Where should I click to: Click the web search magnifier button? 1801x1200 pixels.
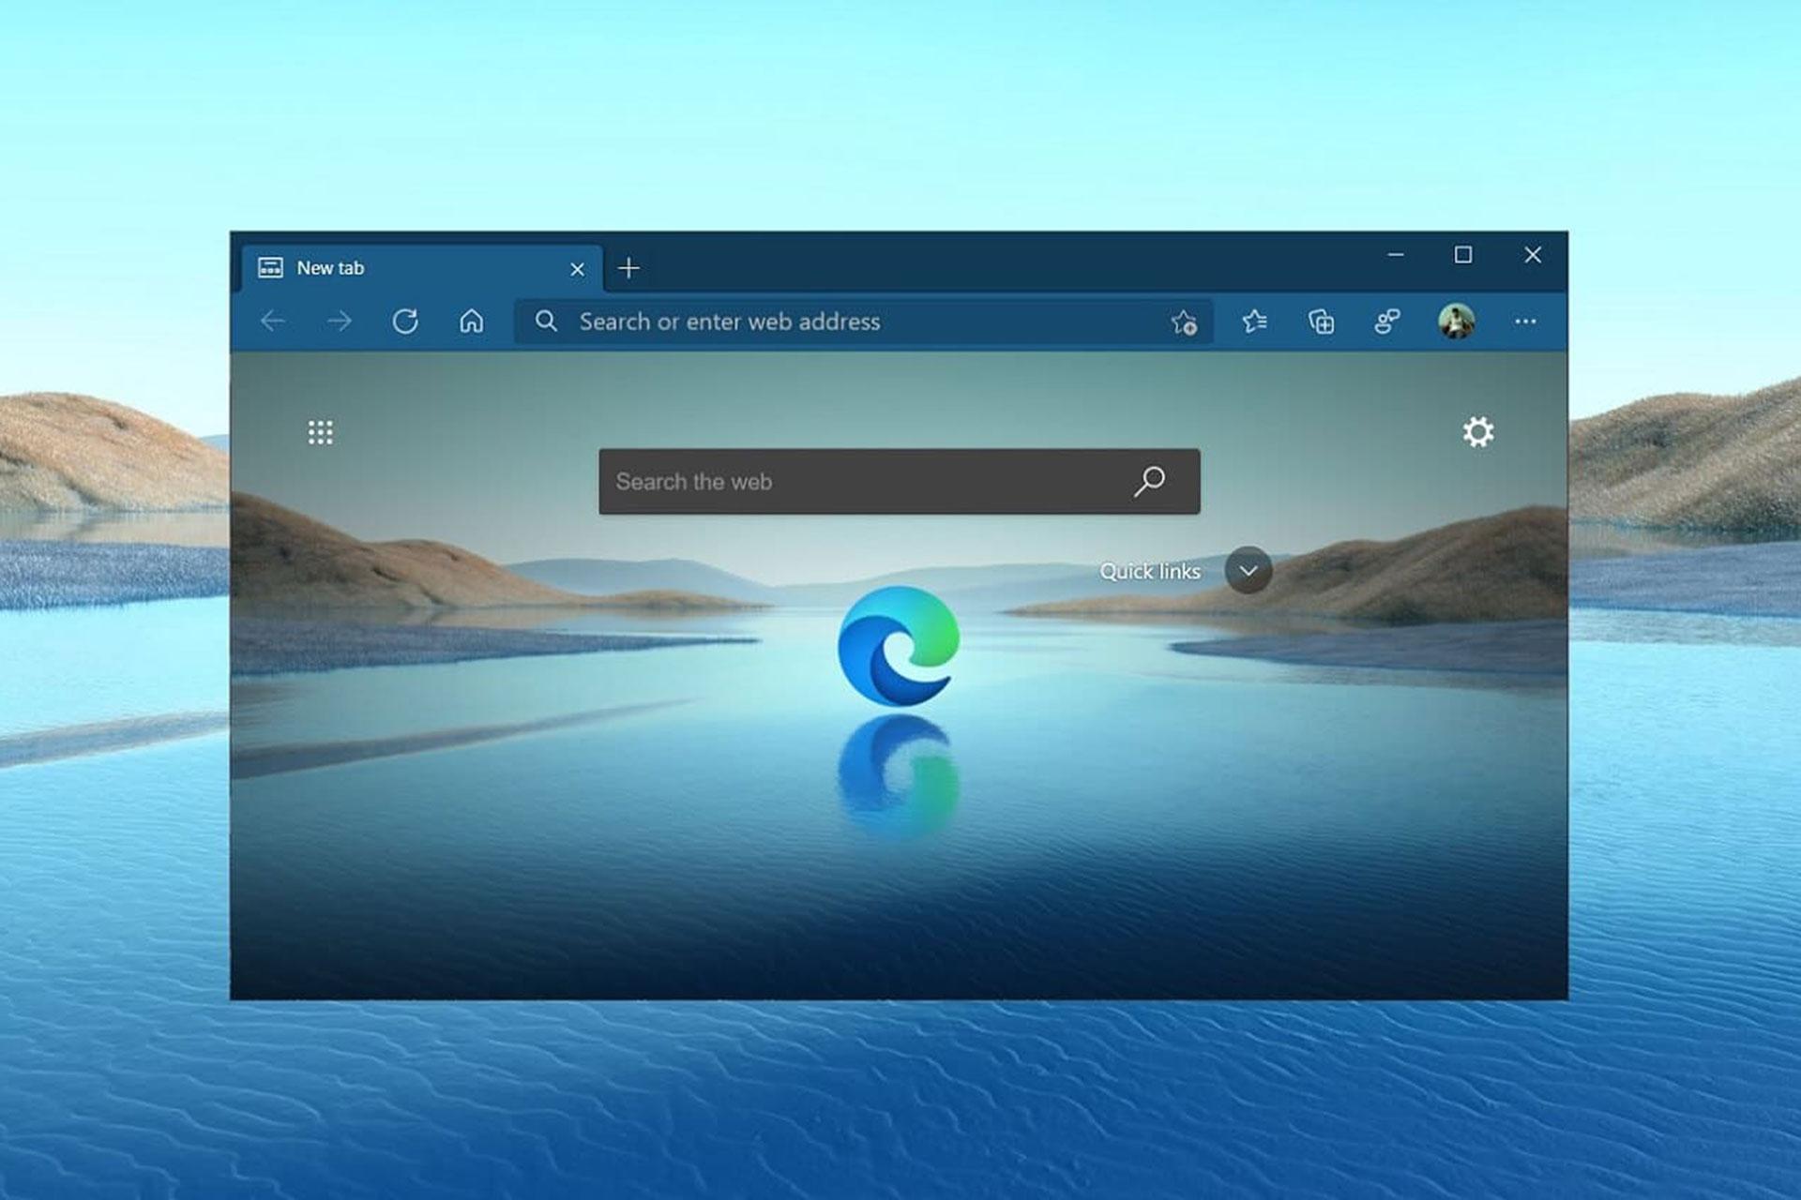click(1149, 482)
